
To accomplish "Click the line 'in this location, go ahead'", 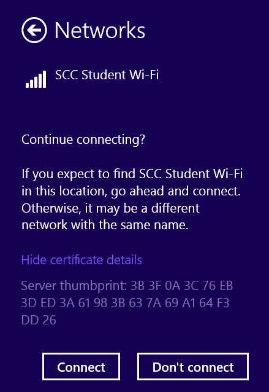I will click(92, 191).
